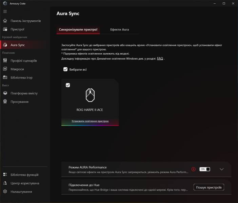Open the FAQ link
This screenshot has height=203, width=238.
click(160, 58)
